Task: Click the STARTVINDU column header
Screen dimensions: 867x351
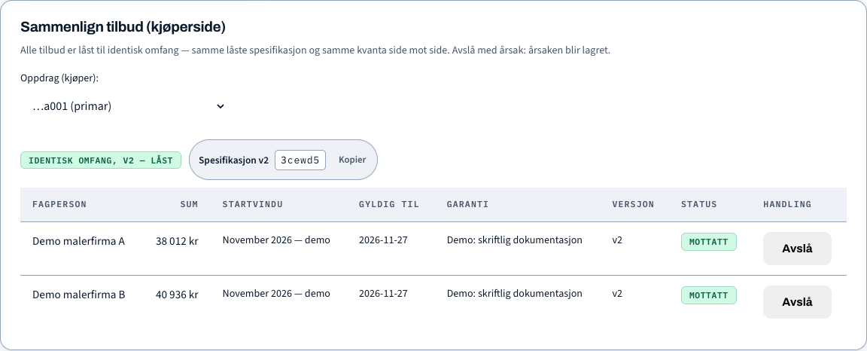Action: (x=253, y=204)
